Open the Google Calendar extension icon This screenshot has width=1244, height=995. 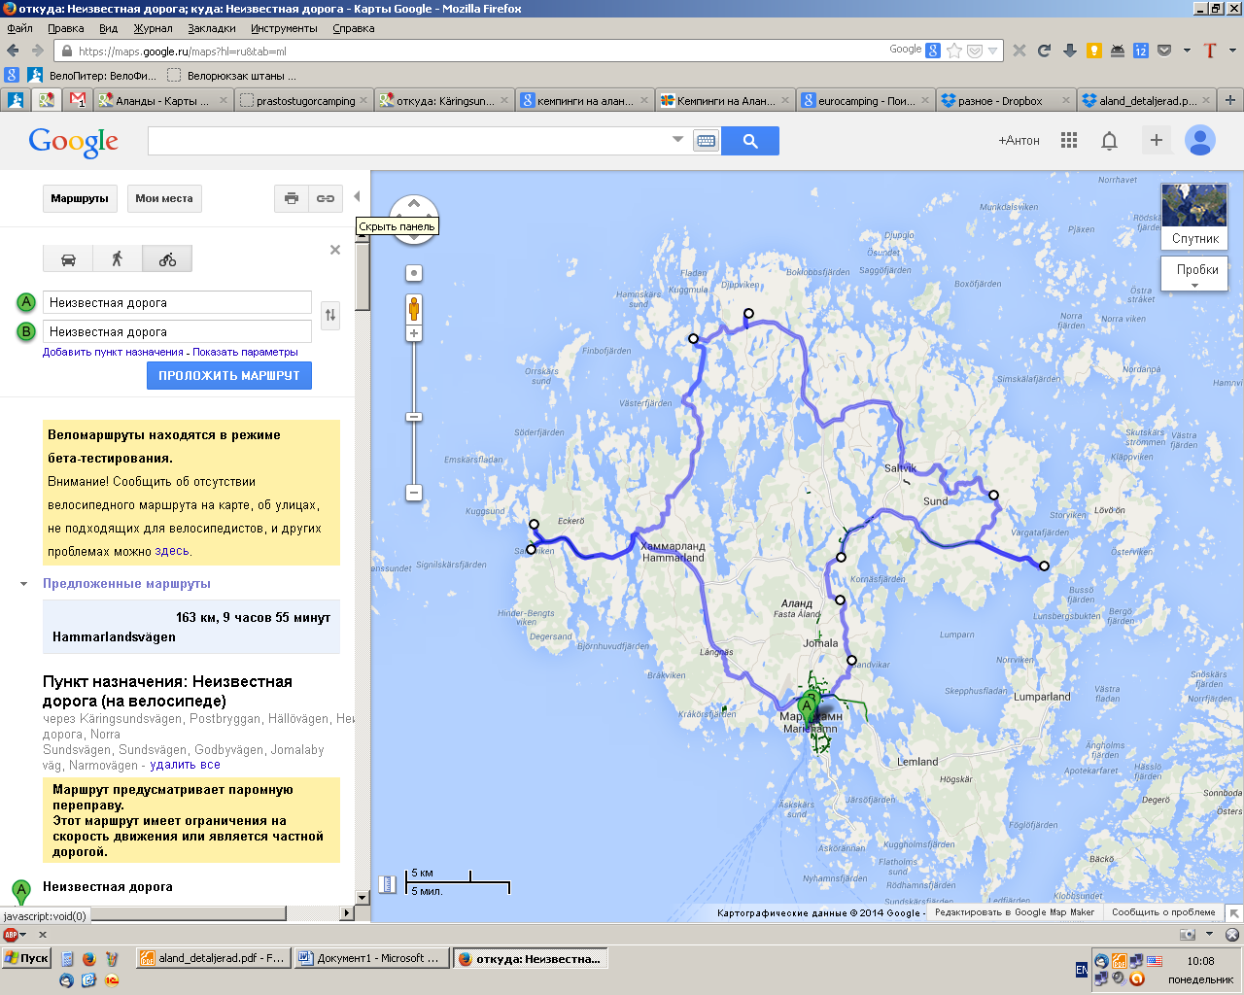1141,51
